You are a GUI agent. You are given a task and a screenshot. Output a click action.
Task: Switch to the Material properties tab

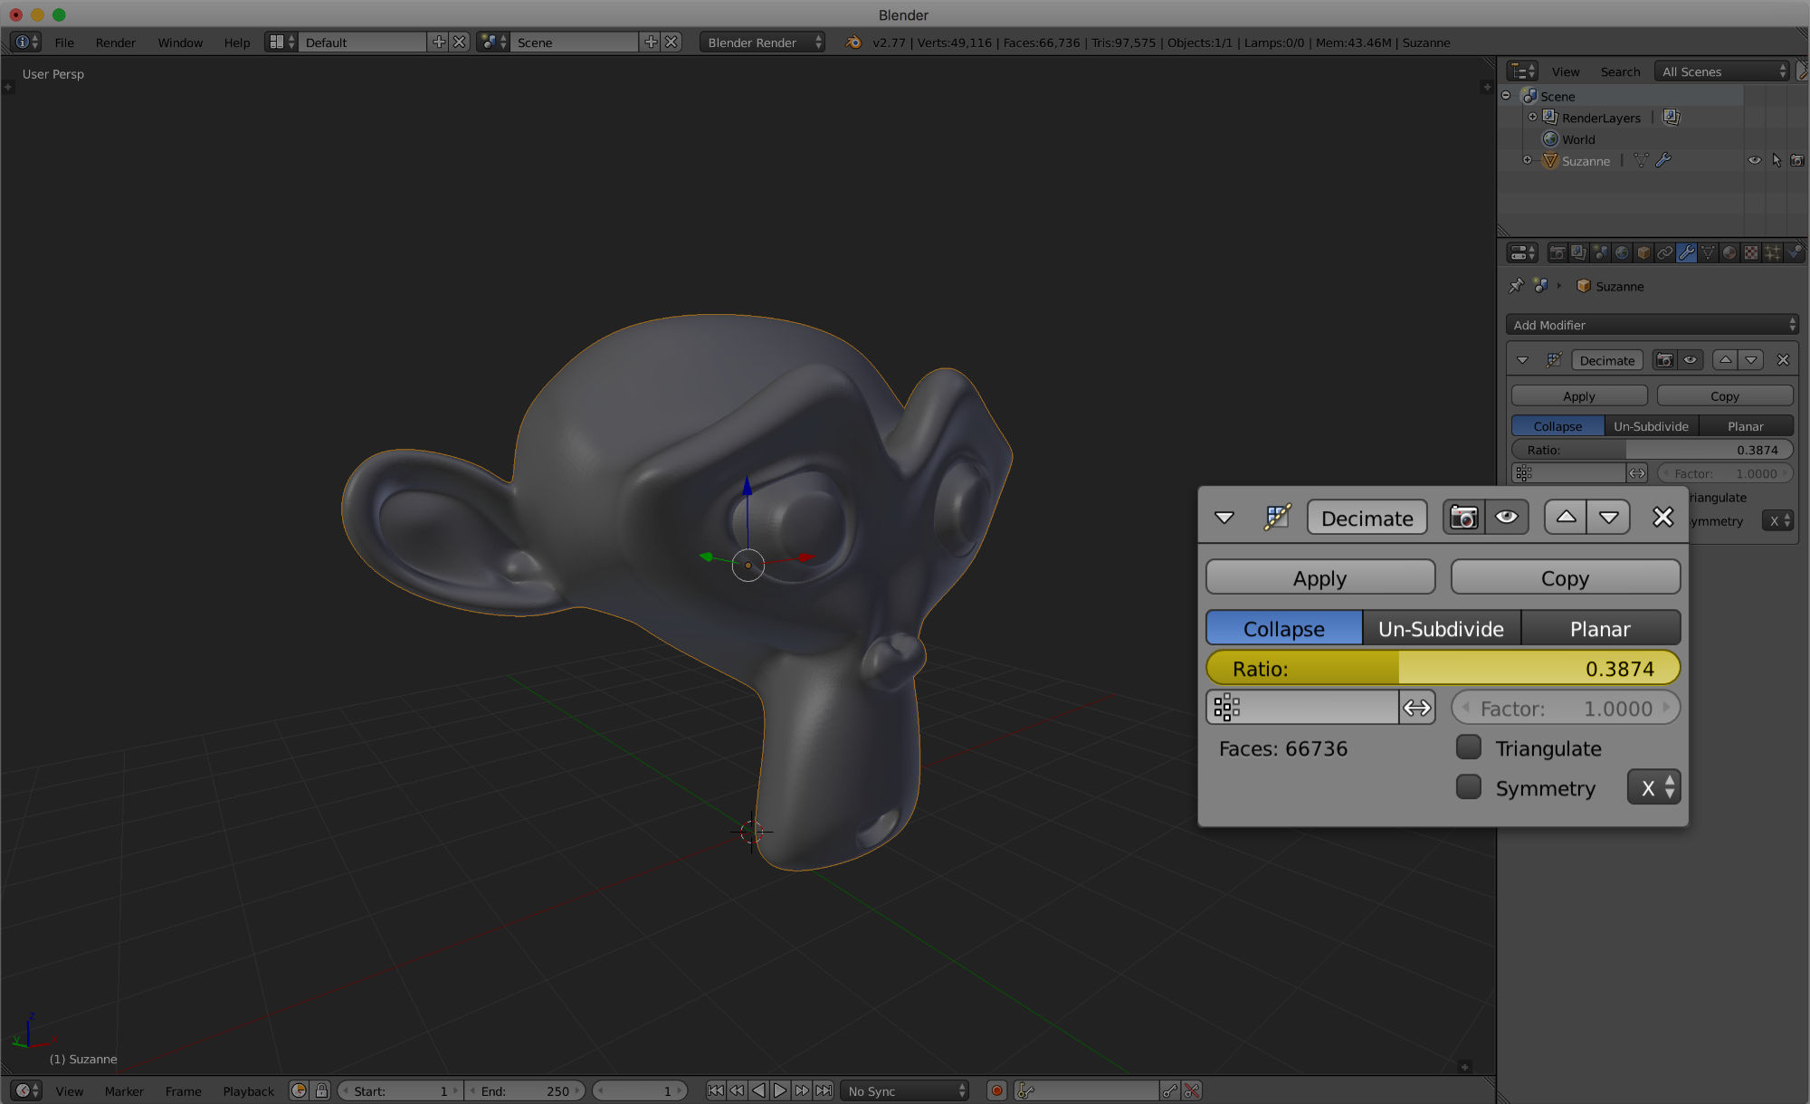(1730, 252)
